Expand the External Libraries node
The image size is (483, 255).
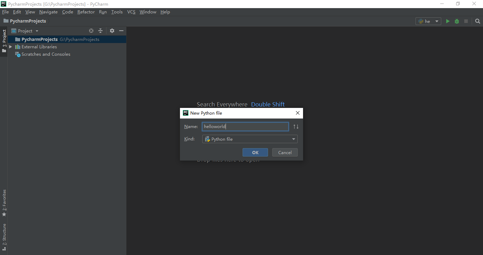click(11, 47)
